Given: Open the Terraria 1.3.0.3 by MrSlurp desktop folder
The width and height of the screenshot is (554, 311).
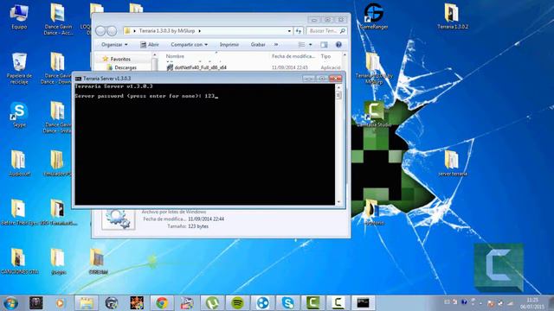Looking at the screenshot, I should point(373,68).
